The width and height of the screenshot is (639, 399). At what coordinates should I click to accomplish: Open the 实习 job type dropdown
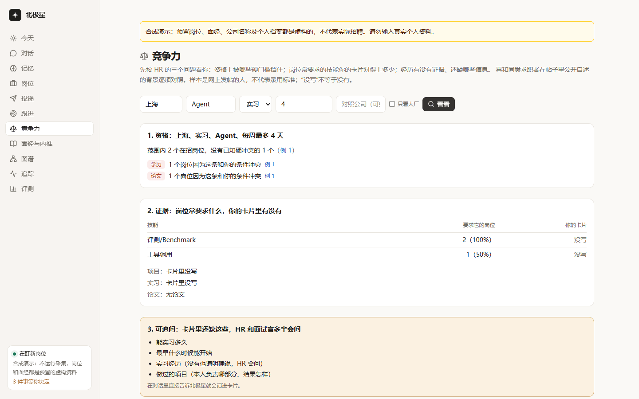(256, 104)
